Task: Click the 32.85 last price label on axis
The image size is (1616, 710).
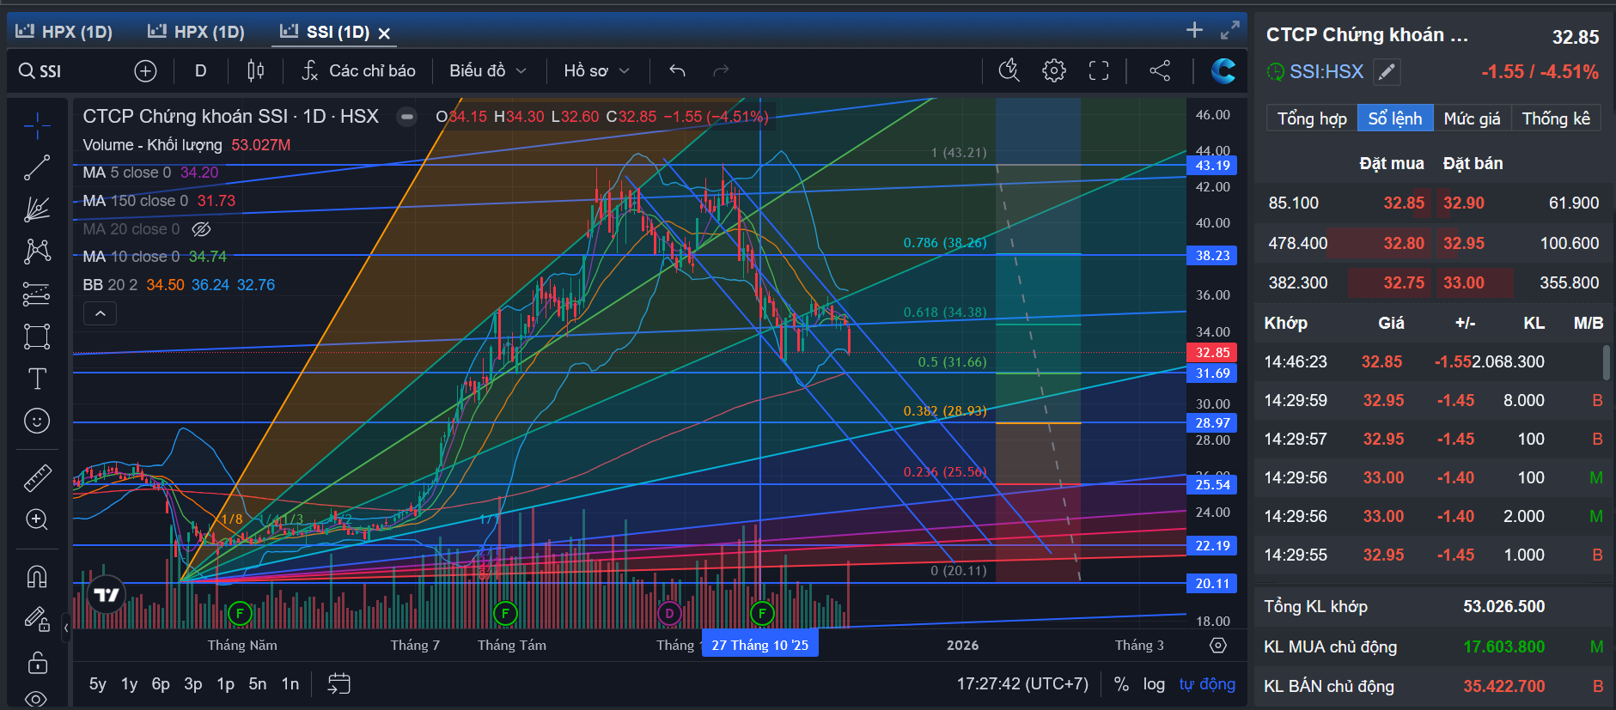Action: [1212, 353]
